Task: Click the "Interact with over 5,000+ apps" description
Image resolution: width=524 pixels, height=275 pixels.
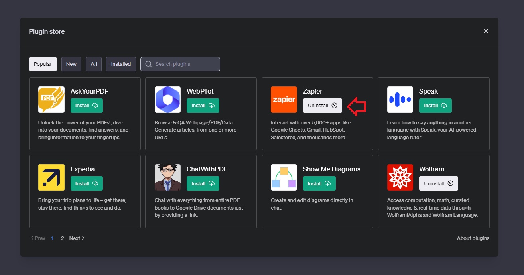Action: pos(311,130)
